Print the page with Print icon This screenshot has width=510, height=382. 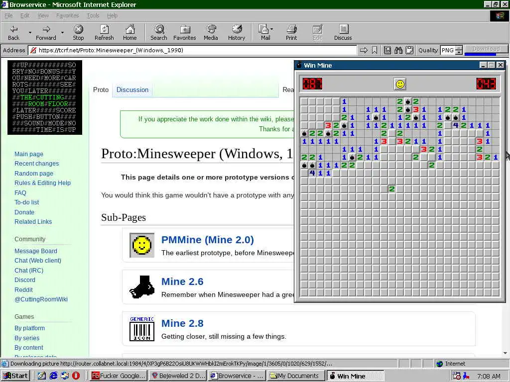click(291, 29)
